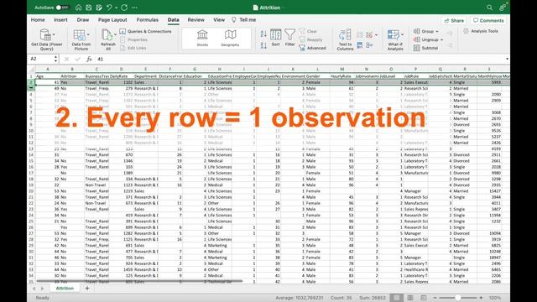Switch to Page Layout view icon in status bar

click(410, 298)
